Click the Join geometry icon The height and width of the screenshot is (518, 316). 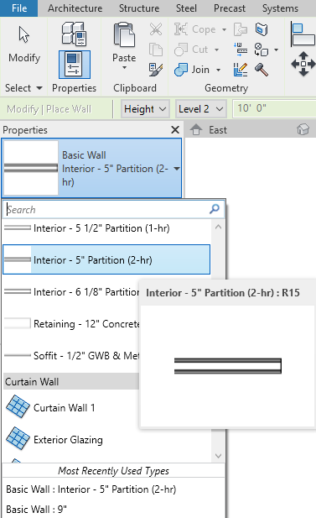181,70
